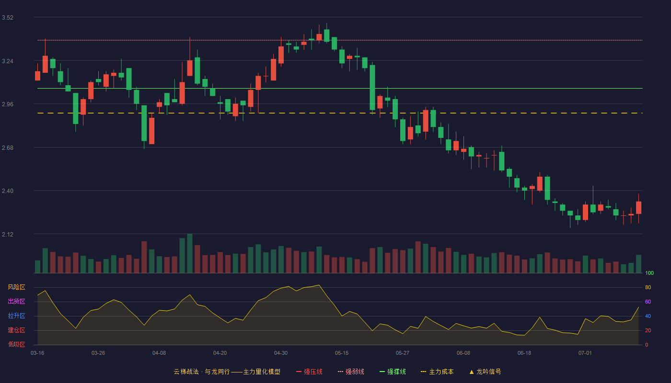Viewport: 671px width, 383px height.
Task: Click the 2.96 price axis label
Action: click(8, 104)
